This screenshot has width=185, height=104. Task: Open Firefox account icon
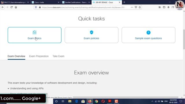click(x=168, y=7)
